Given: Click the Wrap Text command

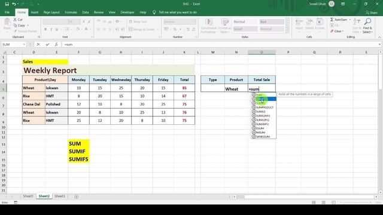Looking at the screenshot, I should 138,21.
